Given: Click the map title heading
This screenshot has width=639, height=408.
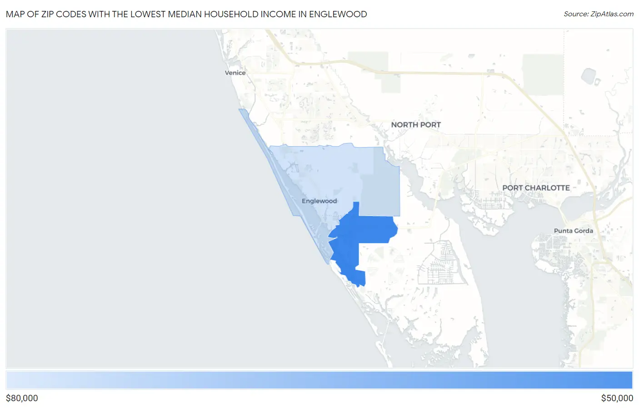Looking at the screenshot, I should click(186, 14).
